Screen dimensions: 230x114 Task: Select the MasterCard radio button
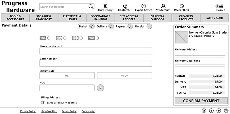(x=65, y=38)
